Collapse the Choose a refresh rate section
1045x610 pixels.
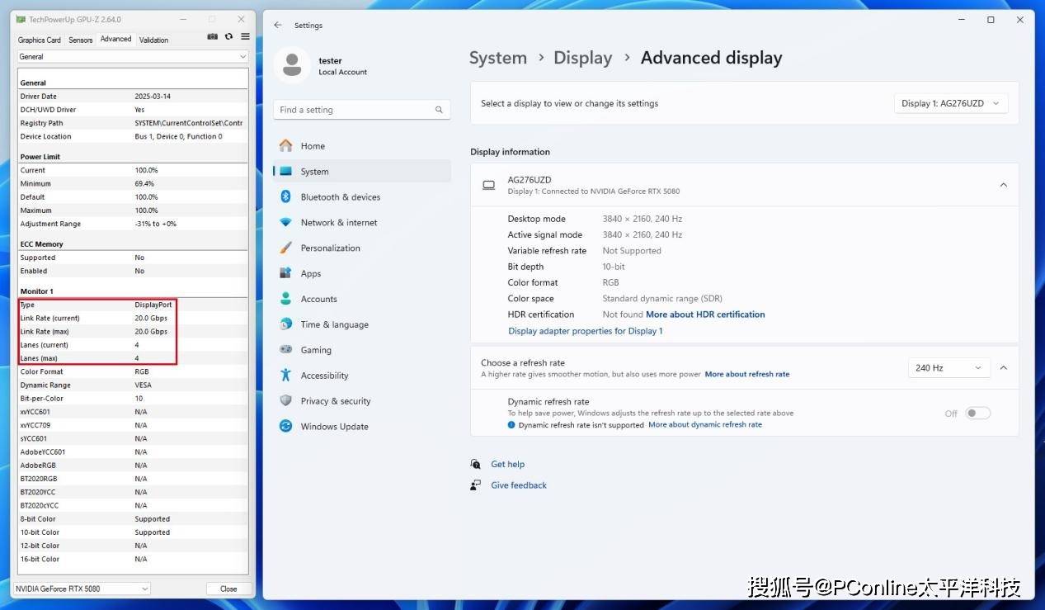(x=1004, y=368)
